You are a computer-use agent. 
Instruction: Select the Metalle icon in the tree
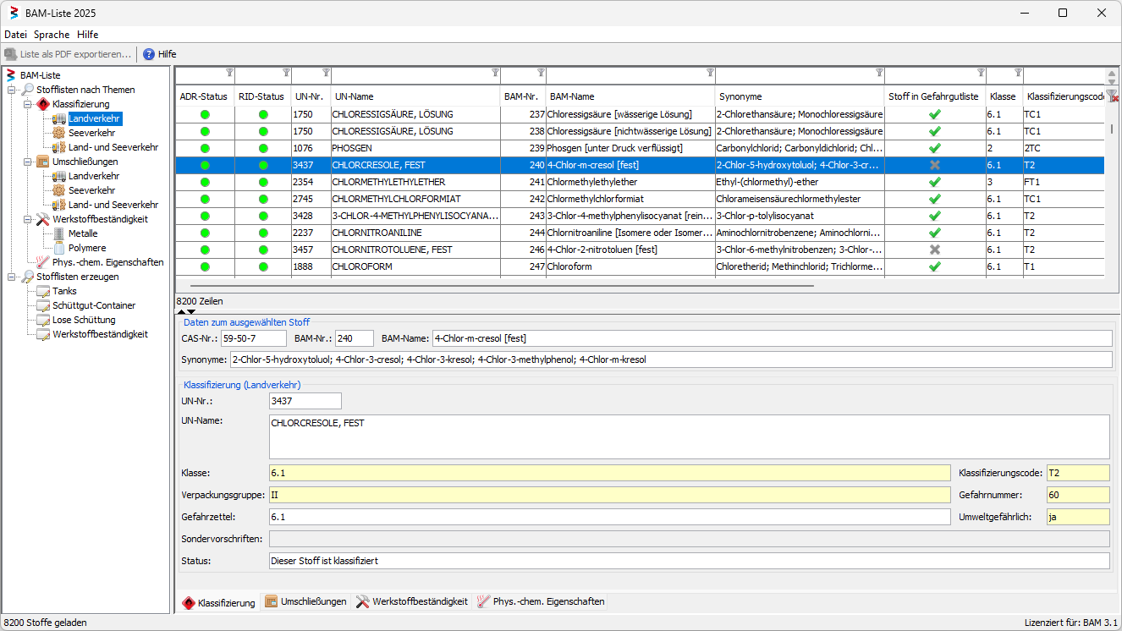point(59,233)
